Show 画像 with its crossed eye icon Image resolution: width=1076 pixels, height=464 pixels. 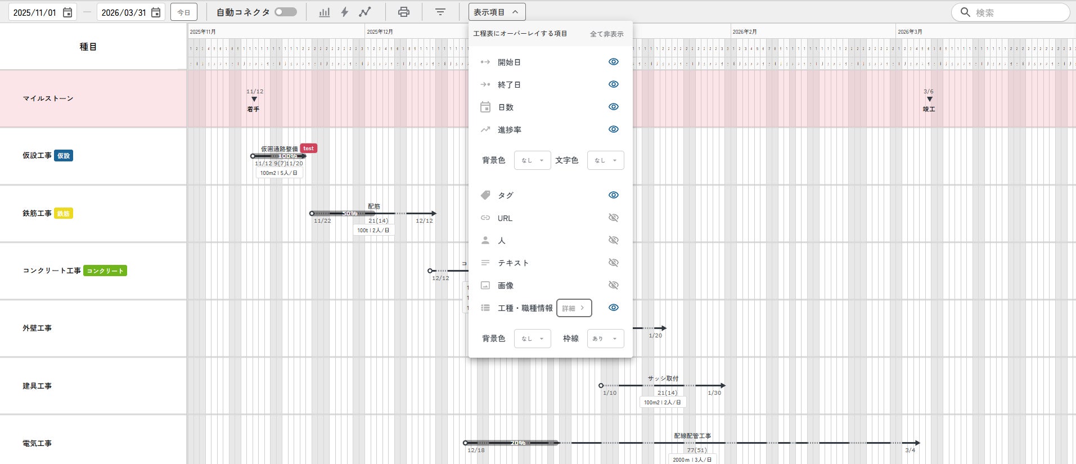[614, 285]
